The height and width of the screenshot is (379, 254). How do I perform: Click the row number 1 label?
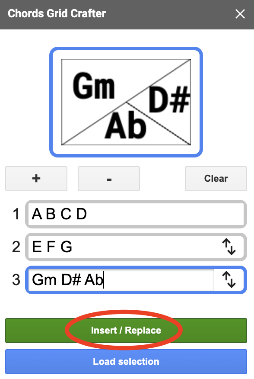click(16, 214)
